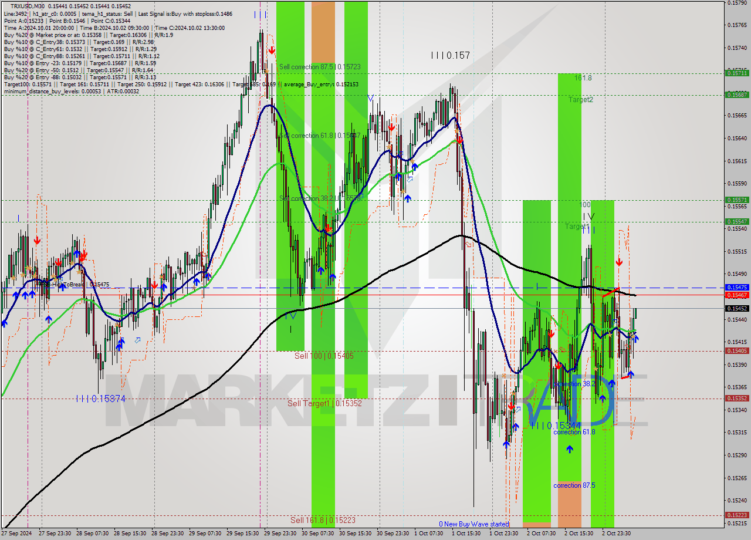Screen dimensions: 751x540
Task: Click the green 0.15711 price tag
Action: [737, 73]
